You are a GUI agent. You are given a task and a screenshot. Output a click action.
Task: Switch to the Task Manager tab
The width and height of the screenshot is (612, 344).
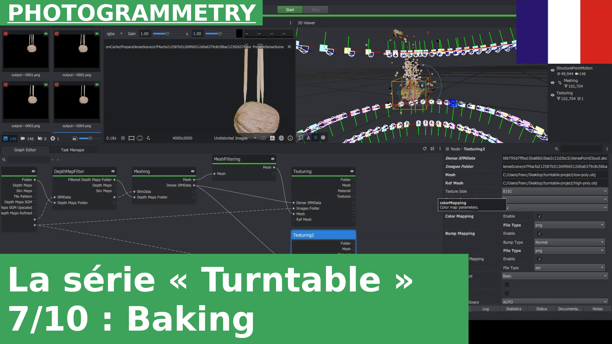(73, 150)
